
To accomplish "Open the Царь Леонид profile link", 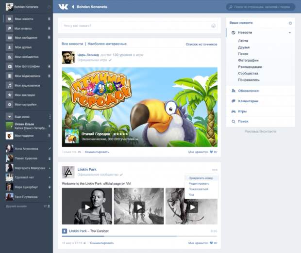I will click(x=88, y=55).
